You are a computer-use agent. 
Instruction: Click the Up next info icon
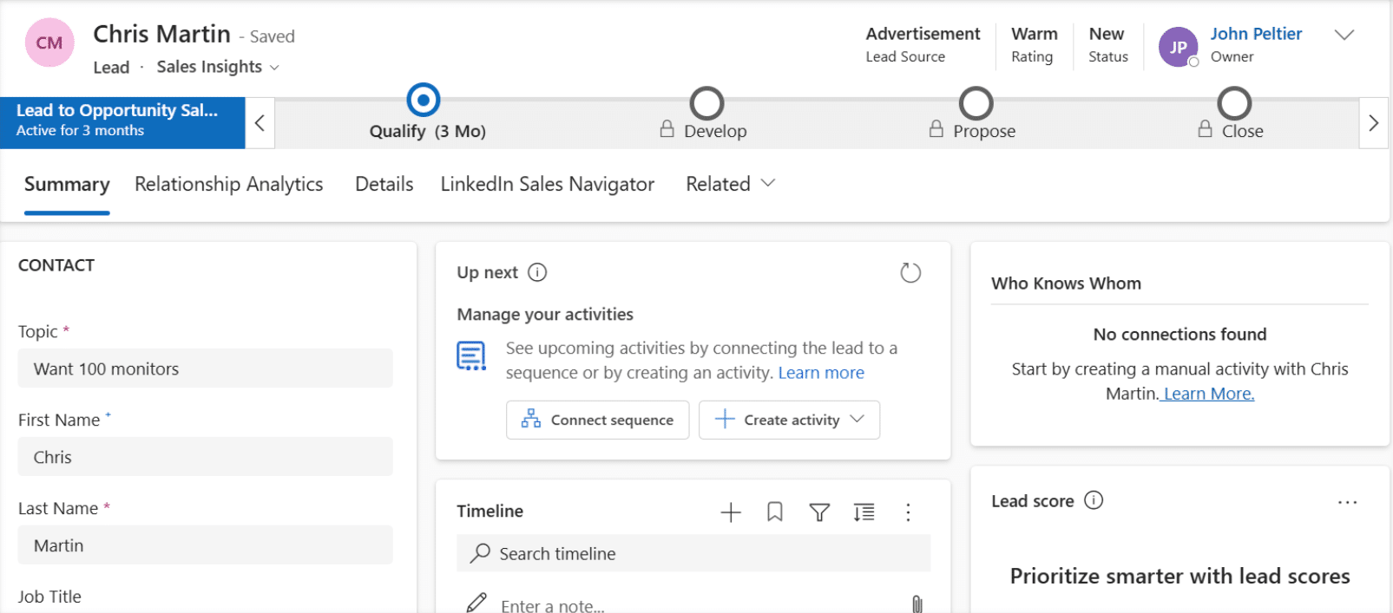coord(537,272)
